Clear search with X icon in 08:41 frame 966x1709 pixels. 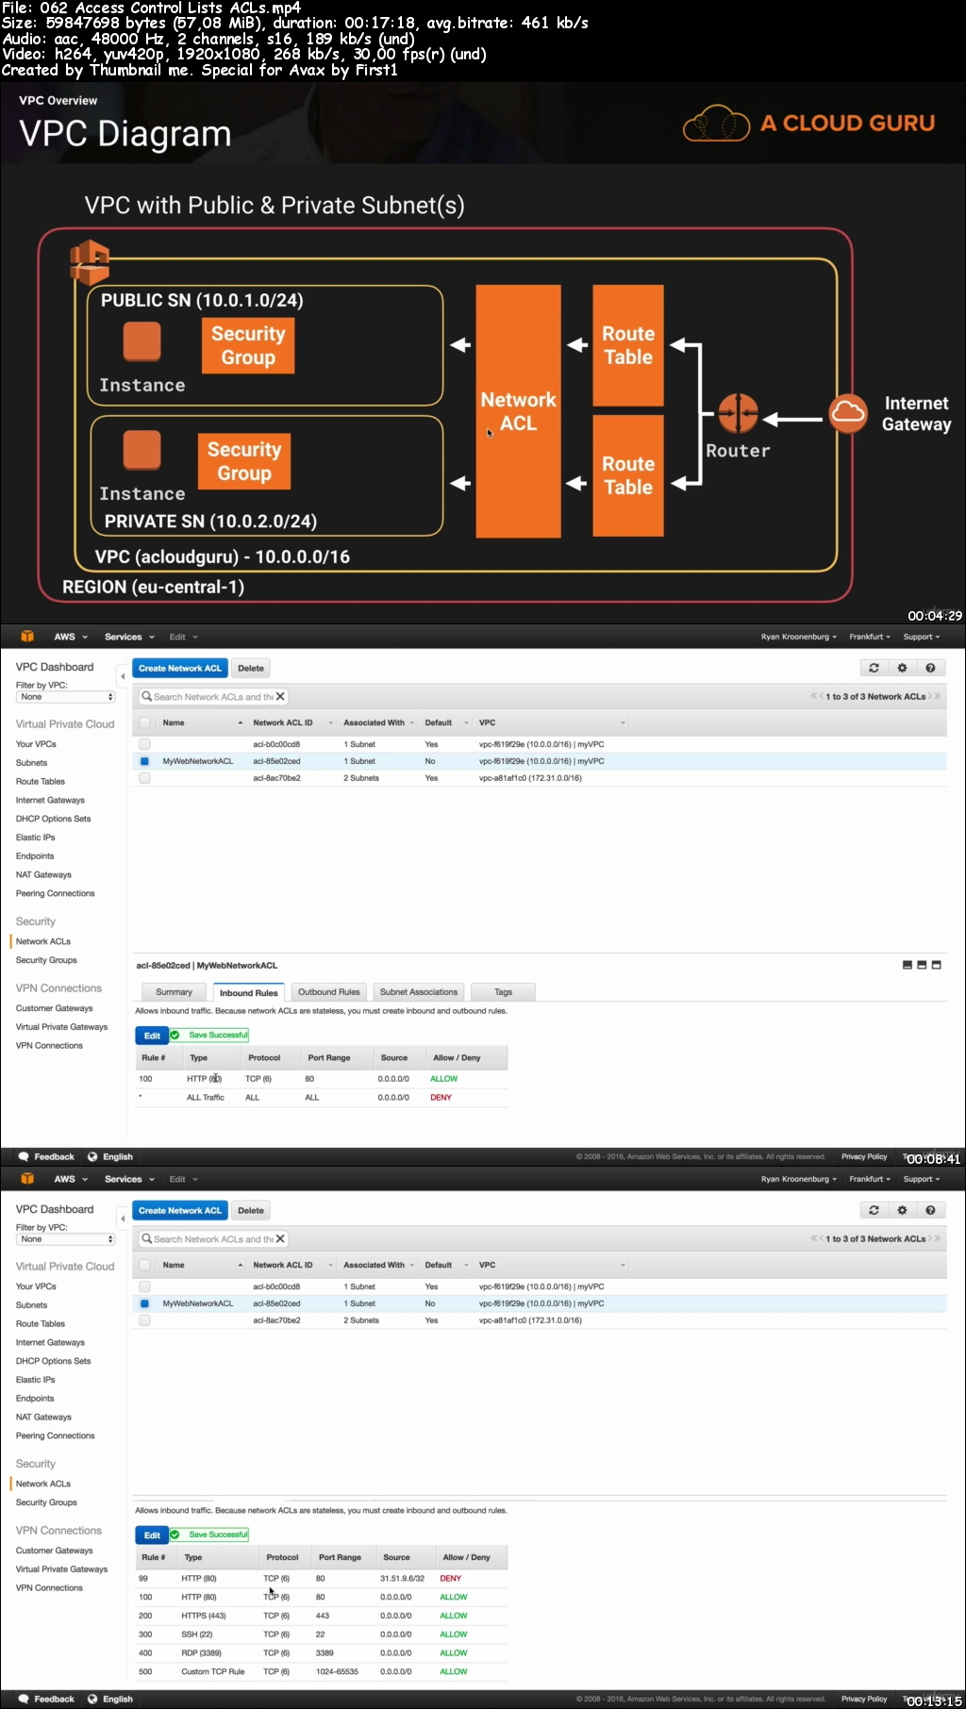[x=280, y=697]
